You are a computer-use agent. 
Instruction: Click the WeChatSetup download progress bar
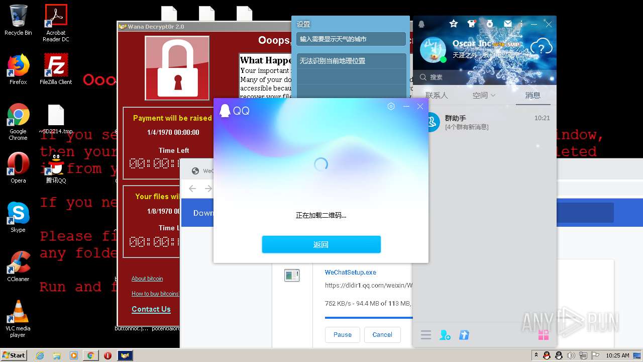point(369,318)
